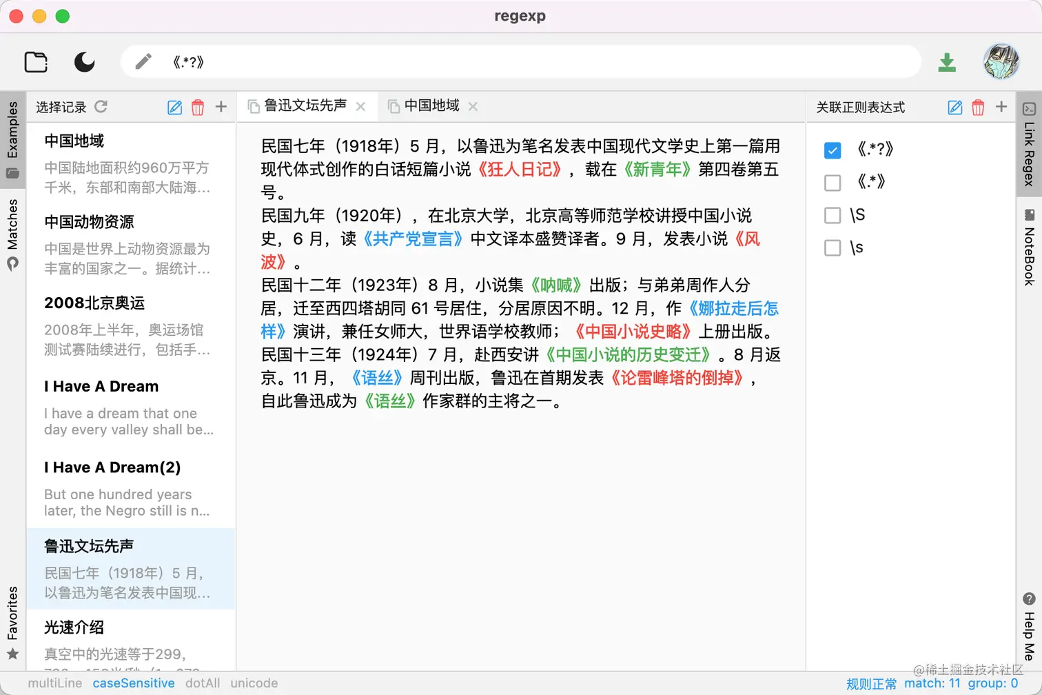1042x695 pixels.
Task: Click the red match 《中国小说史略》
Action: (633, 332)
